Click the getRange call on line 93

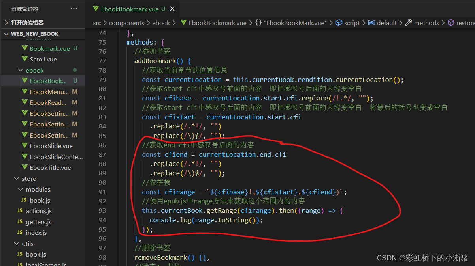[x=221, y=210]
